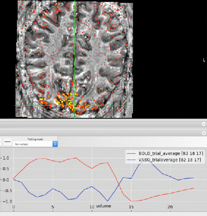Screen dimensions: 207x216
Task: Click the BOLD_trial_average legend entry
Action: pyautogui.click(x=165, y=153)
